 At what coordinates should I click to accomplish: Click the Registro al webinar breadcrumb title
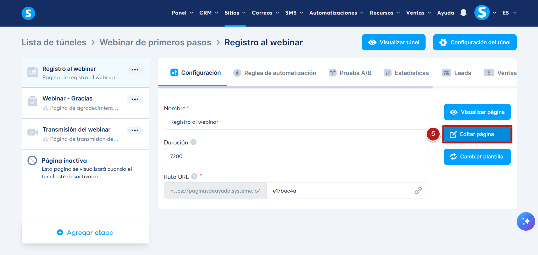pos(264,42)
